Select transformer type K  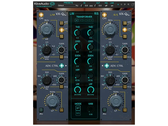(x=84, y=20)
